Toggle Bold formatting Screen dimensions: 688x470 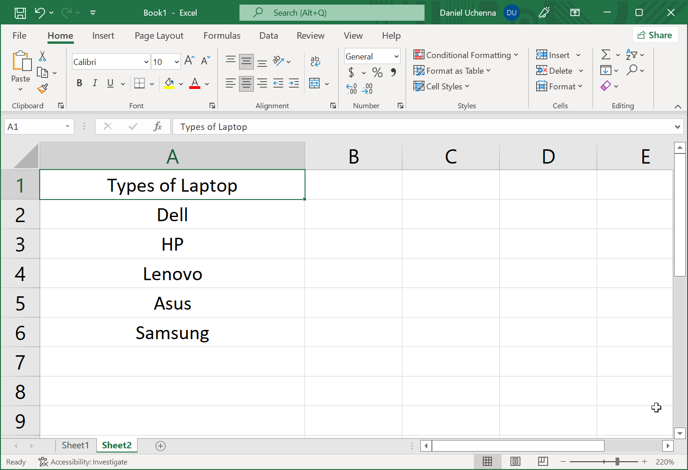(79, 83)
